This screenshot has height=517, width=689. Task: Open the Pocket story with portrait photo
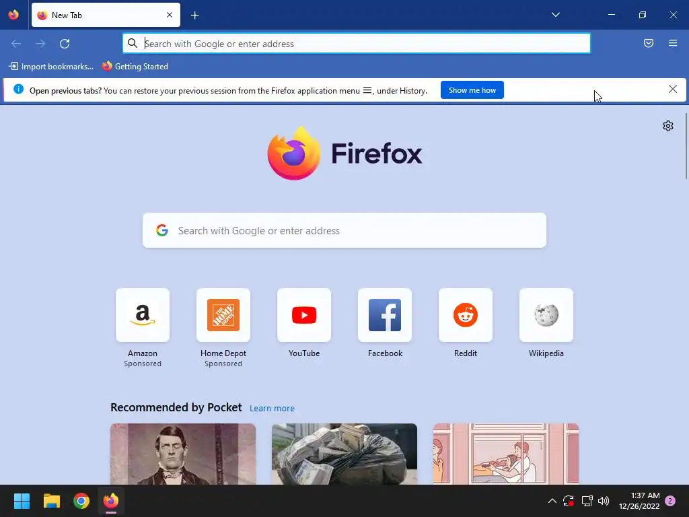point(183,454)
